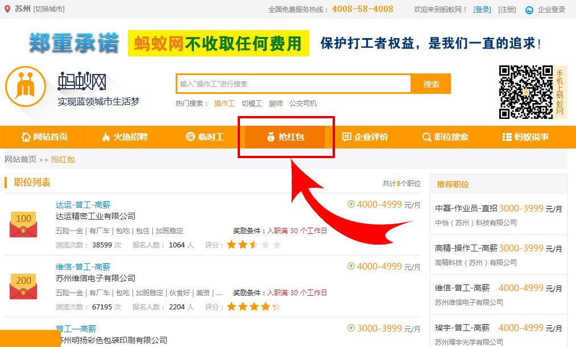Click company name 达运精密工业有限公司
The height and width of the screenshot is (347, 576).
point(96,217)
